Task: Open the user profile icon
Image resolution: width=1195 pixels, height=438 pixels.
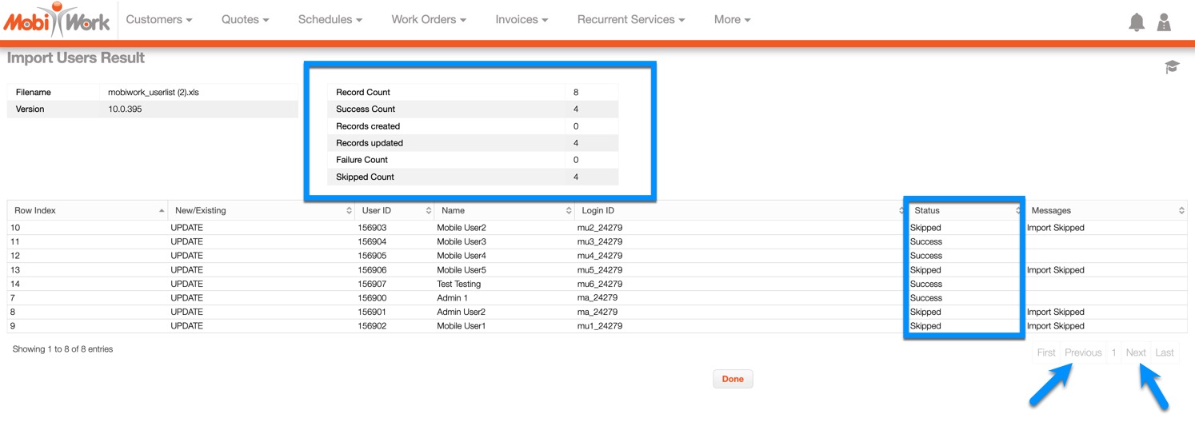Action: click(1164, 22)
